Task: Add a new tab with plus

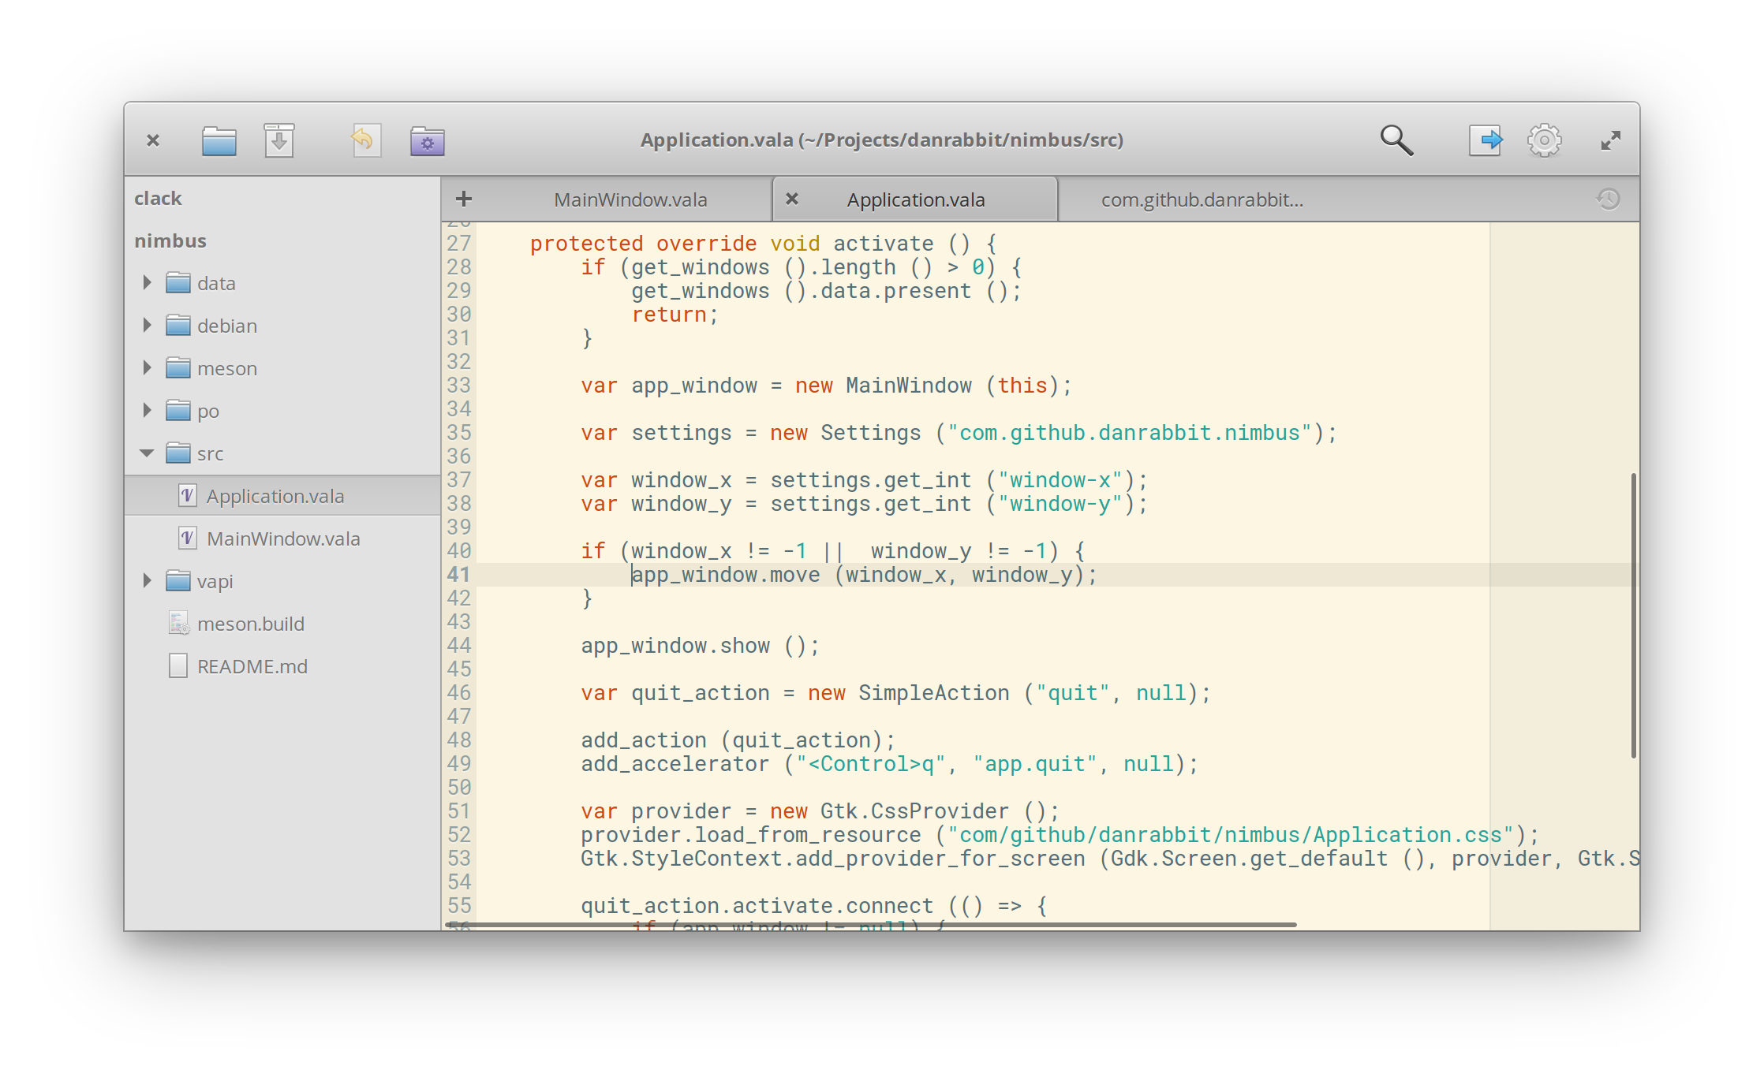Action: pyautogui.click(x=464, y=199)
